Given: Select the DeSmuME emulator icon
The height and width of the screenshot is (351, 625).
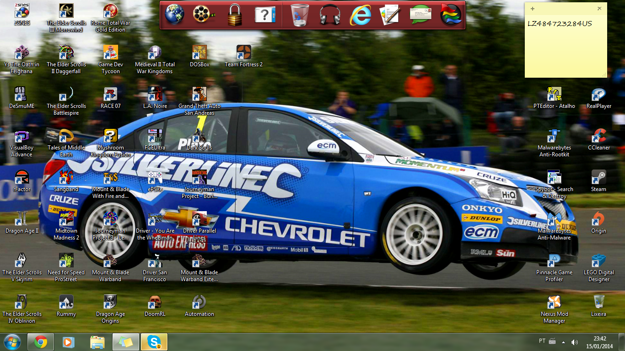Looking at the screenshot, I should (22, 98).
